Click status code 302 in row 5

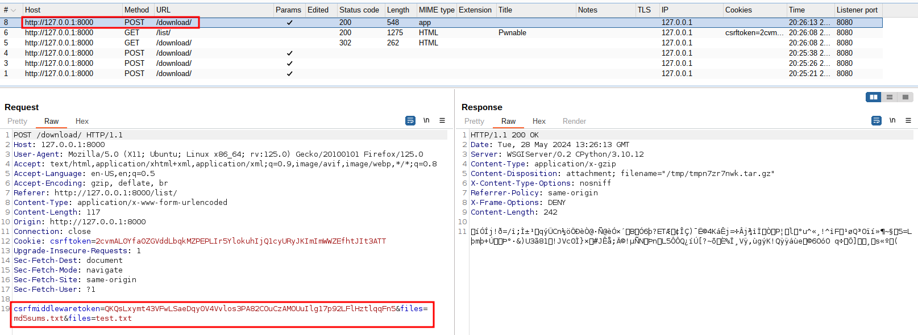(345, 43)
